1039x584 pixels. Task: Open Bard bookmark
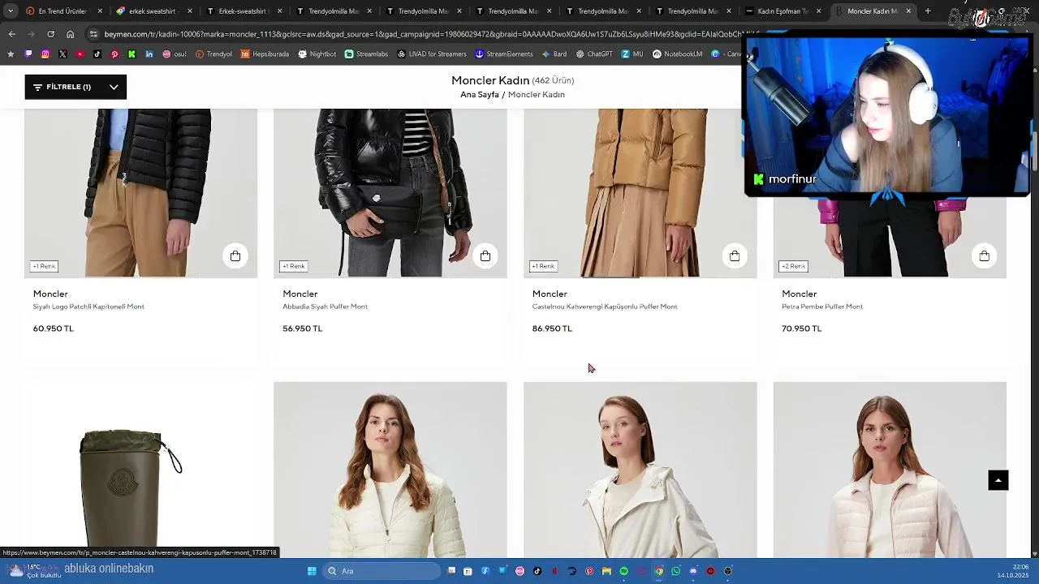point(554,54)
